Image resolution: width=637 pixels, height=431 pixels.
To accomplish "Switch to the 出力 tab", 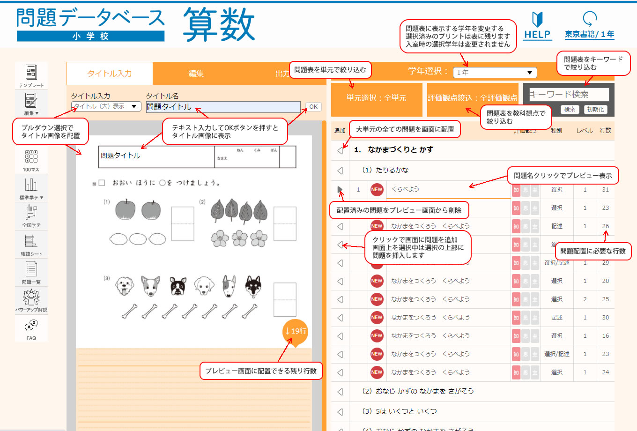I will [282, 74].
